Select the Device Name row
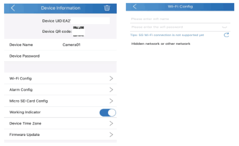Screen dimensions: 239x146 pos(60,45)
